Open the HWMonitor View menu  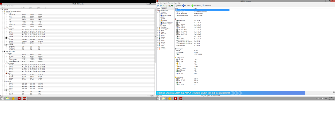click(5, 5)
